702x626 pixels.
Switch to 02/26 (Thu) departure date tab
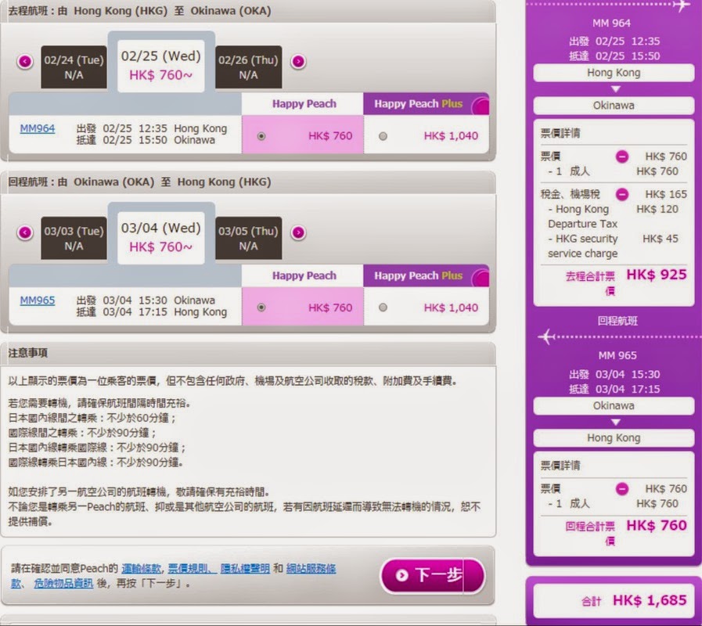pyautogui.click(x=248, y=67)
